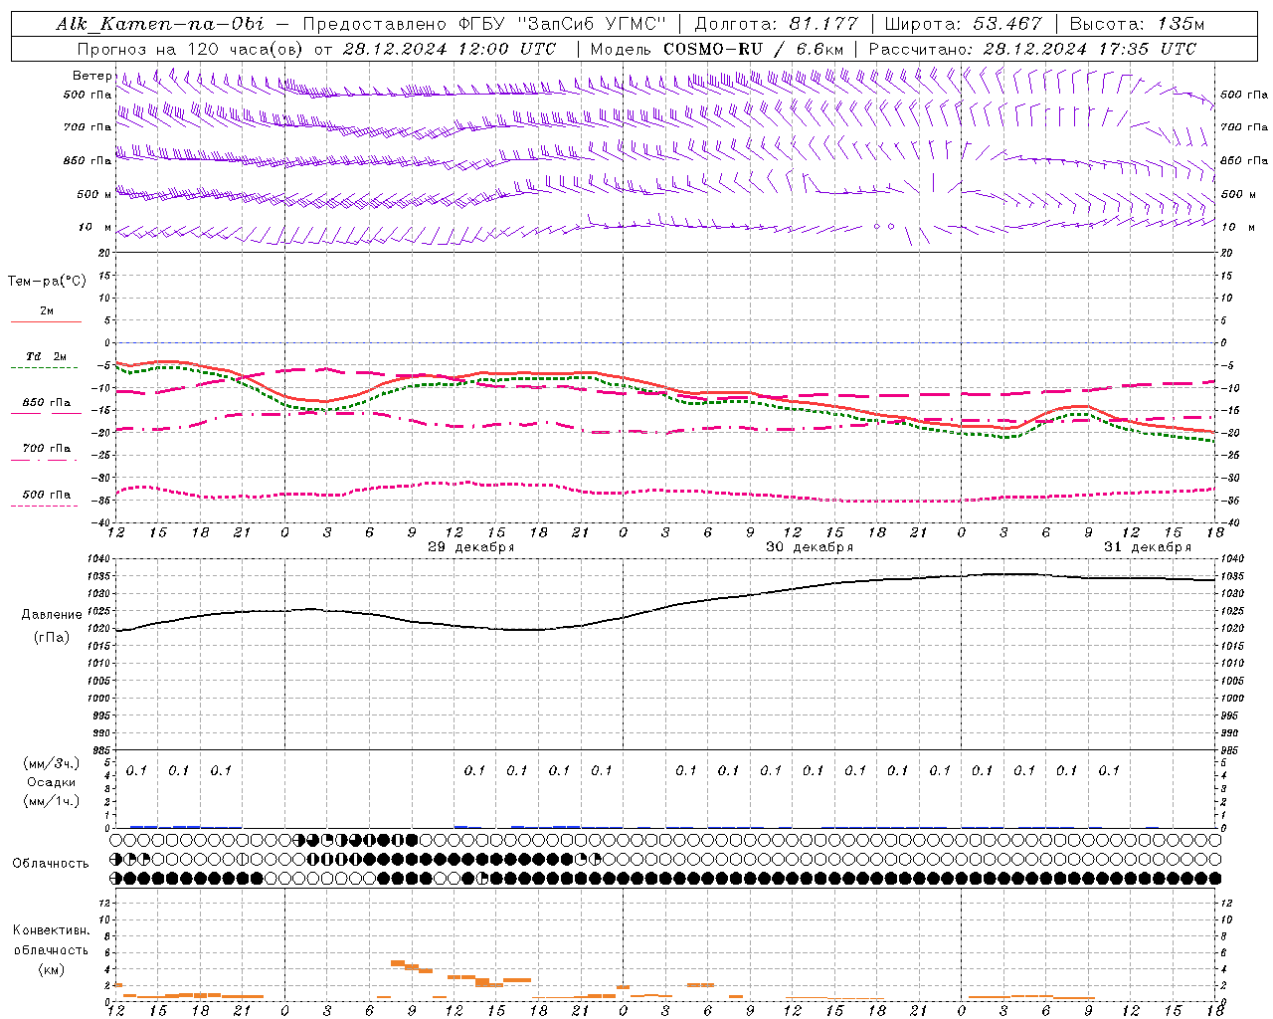Click the Конвективн. label
Image resolution: width=1273 pixels, height=1019 pixels.
51,930
